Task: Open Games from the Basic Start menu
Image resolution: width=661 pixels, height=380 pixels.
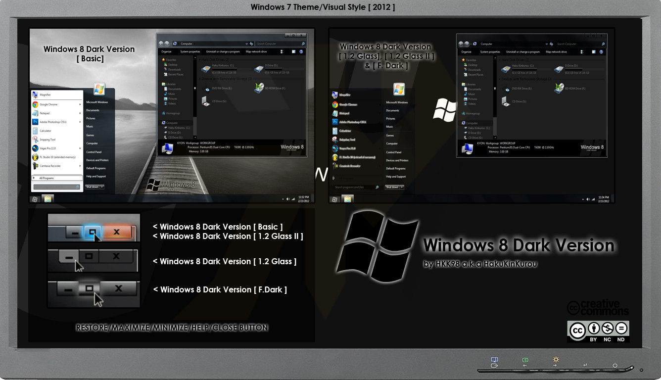Action: 90,135
